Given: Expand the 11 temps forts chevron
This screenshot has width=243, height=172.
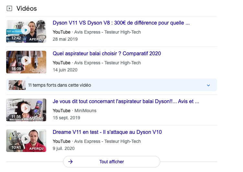Looking at the screenshot, I should click(x=208, y=85).
